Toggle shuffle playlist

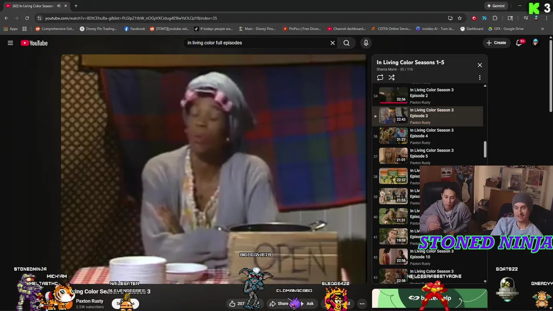point(391,77)
